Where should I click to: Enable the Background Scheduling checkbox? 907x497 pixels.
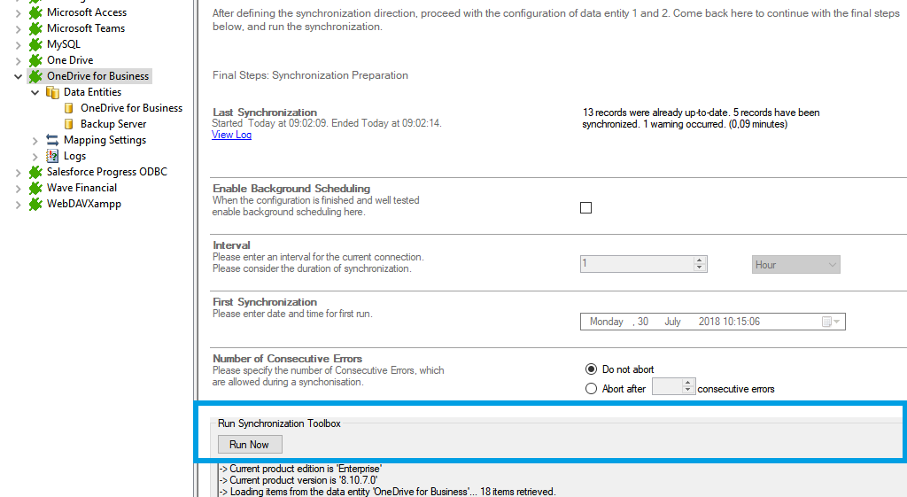click(585, 208)
